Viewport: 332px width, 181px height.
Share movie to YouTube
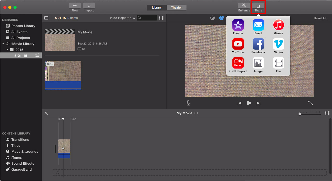pos(238,44)
